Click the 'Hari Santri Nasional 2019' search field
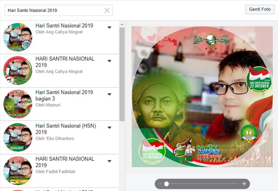278x191 pixels. [58, 10]
